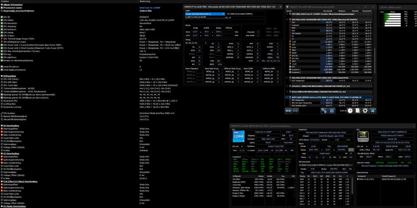The image size is (417, 208).
Task: Open the GPU #0 dropdown in system summary
Action: tap(363, 146)
